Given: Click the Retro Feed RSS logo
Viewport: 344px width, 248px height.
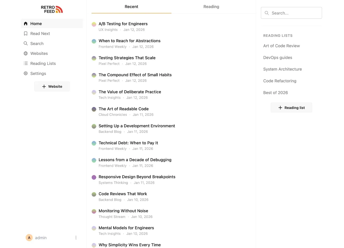Looking at the screenshot, I should (52, 9).
